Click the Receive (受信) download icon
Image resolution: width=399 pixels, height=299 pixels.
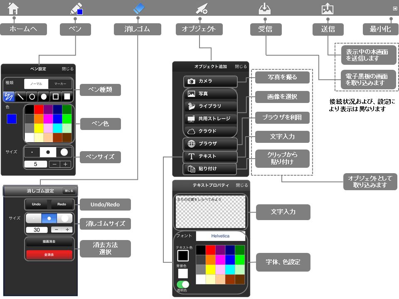tap(264, 9)
